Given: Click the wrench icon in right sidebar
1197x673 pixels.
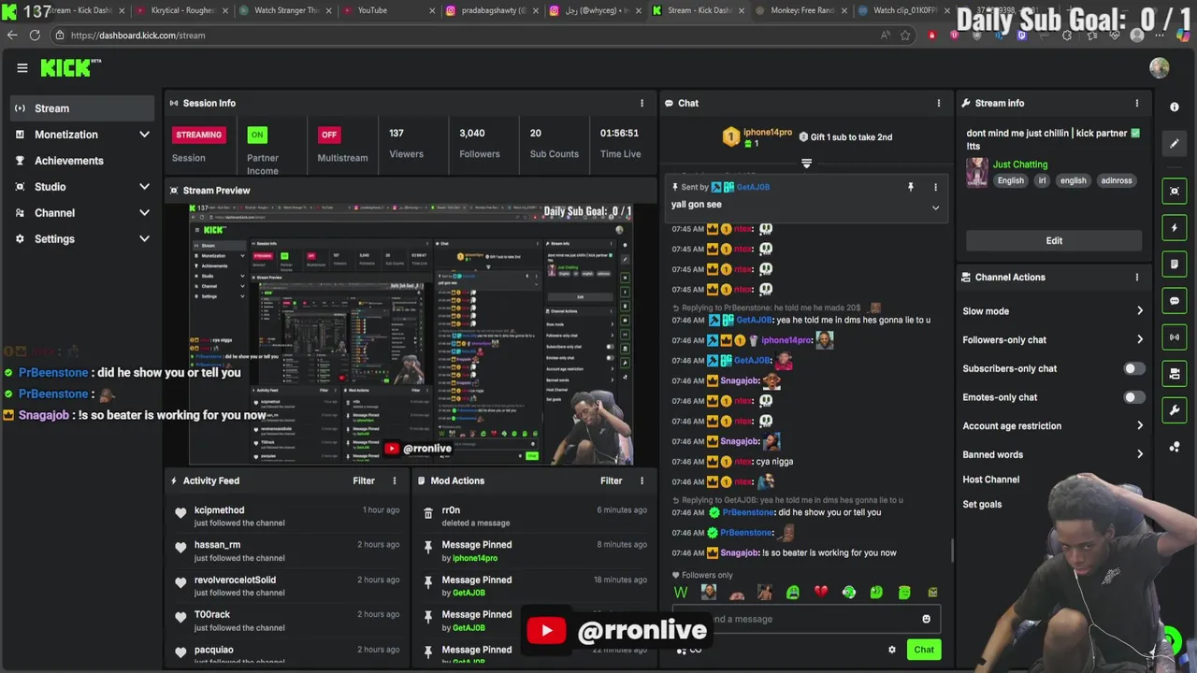Looking at the screenshot, I should [1175, 409].
